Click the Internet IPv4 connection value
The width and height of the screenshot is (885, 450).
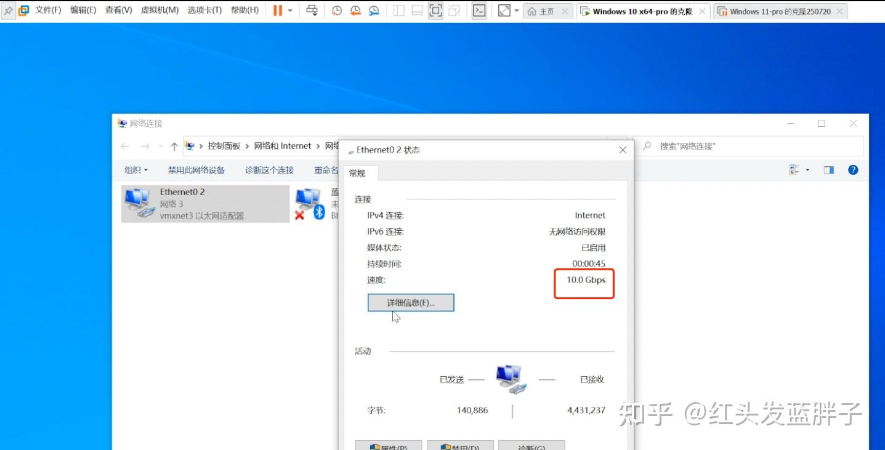click(590, 215)
